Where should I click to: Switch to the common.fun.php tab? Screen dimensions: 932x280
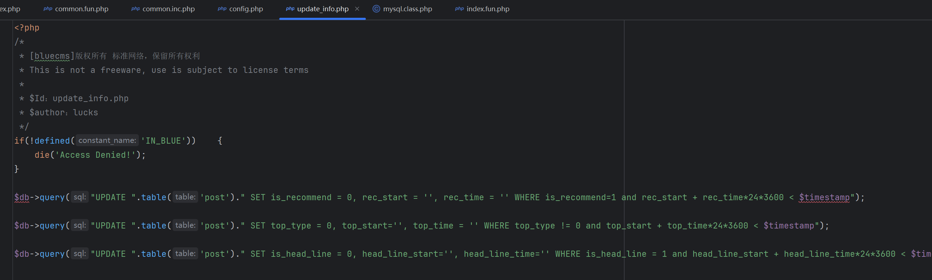[76, 9]
